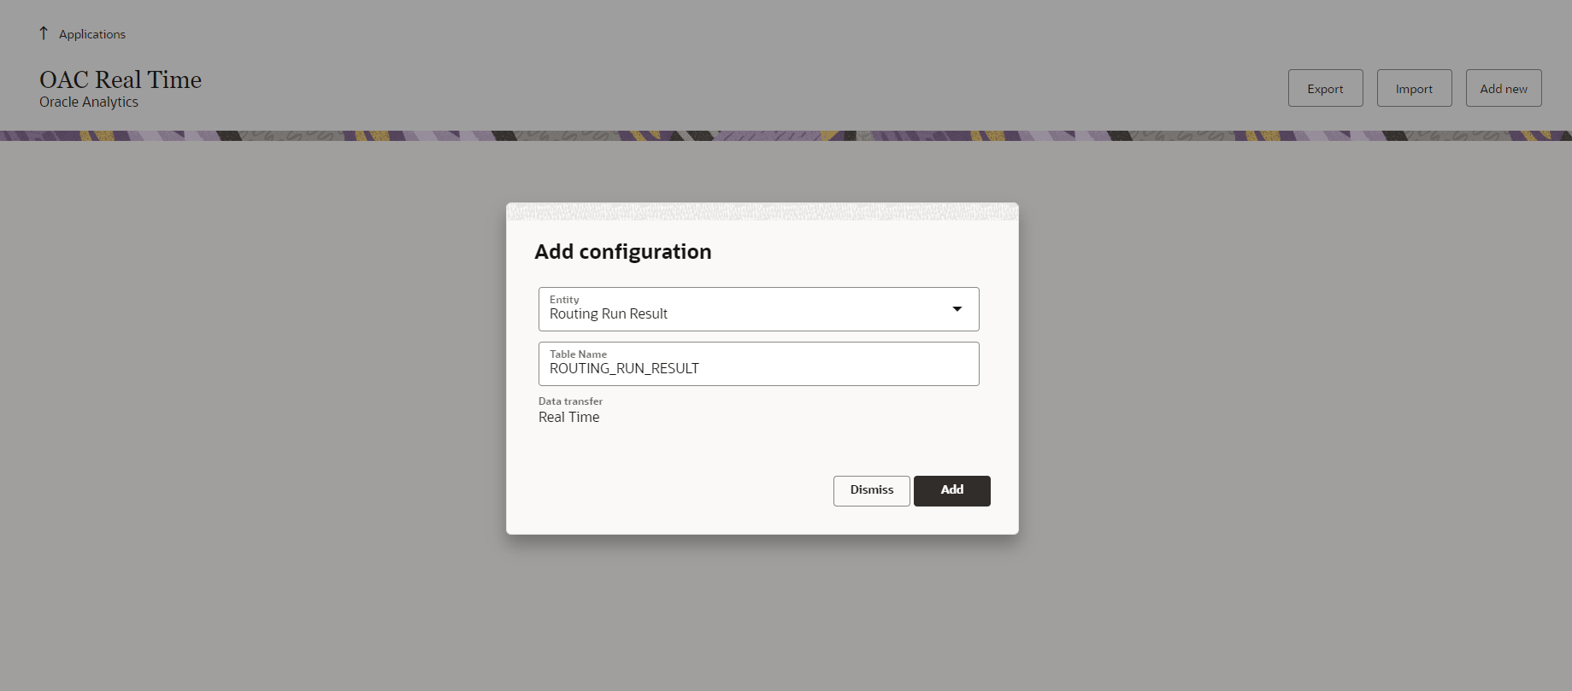Click the OAC Real Time page title
The image size is (1572, 691).
pyautogui.click(x=121, y=79)
